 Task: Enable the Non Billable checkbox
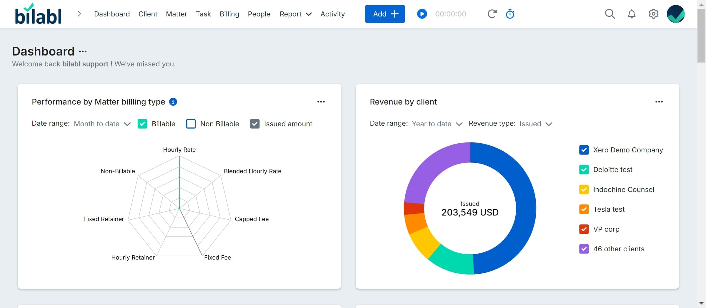pos(191,124)
